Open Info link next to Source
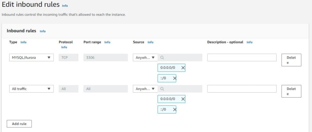The image size is (312, 132). [x=150, y=42]
